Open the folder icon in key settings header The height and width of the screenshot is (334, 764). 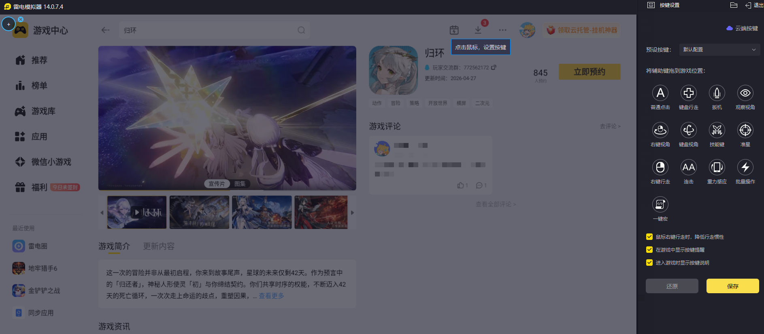click(x=734, y=5)
